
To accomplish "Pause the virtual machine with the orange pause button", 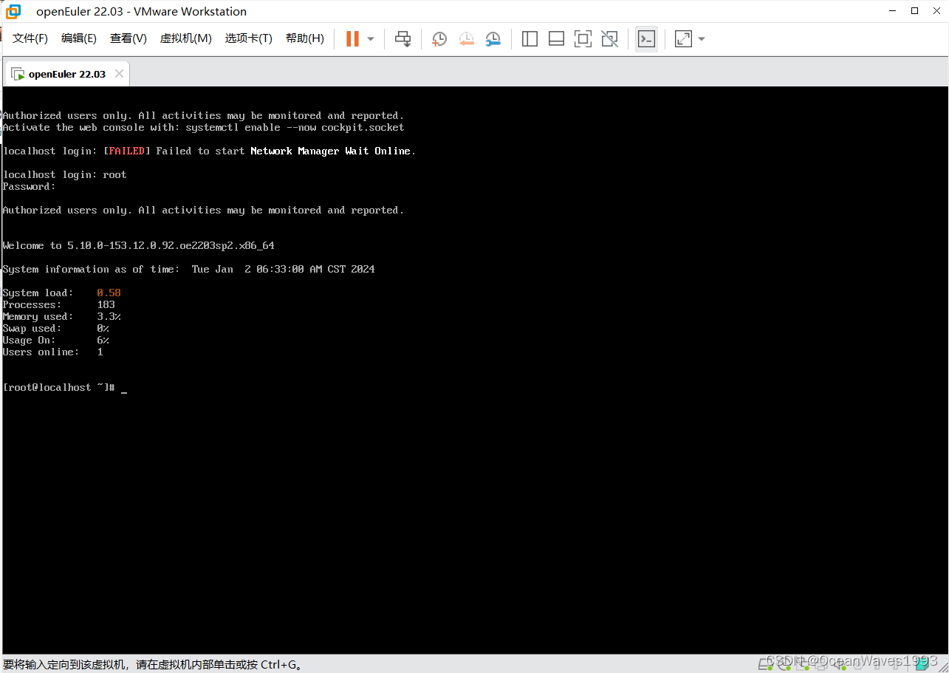I will click(x=352, y=38).
